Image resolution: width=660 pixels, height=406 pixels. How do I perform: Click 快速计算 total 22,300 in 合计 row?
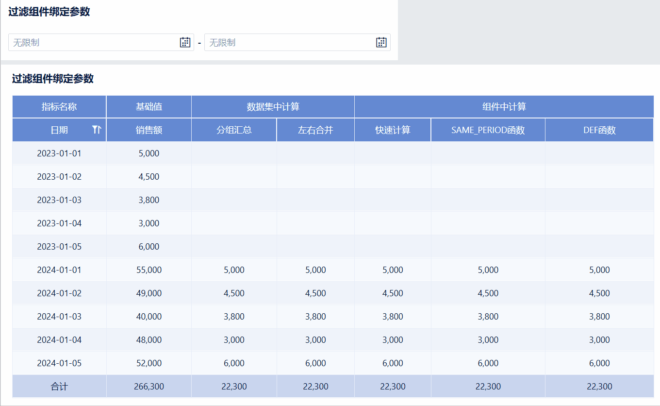[x=393, y=387]
